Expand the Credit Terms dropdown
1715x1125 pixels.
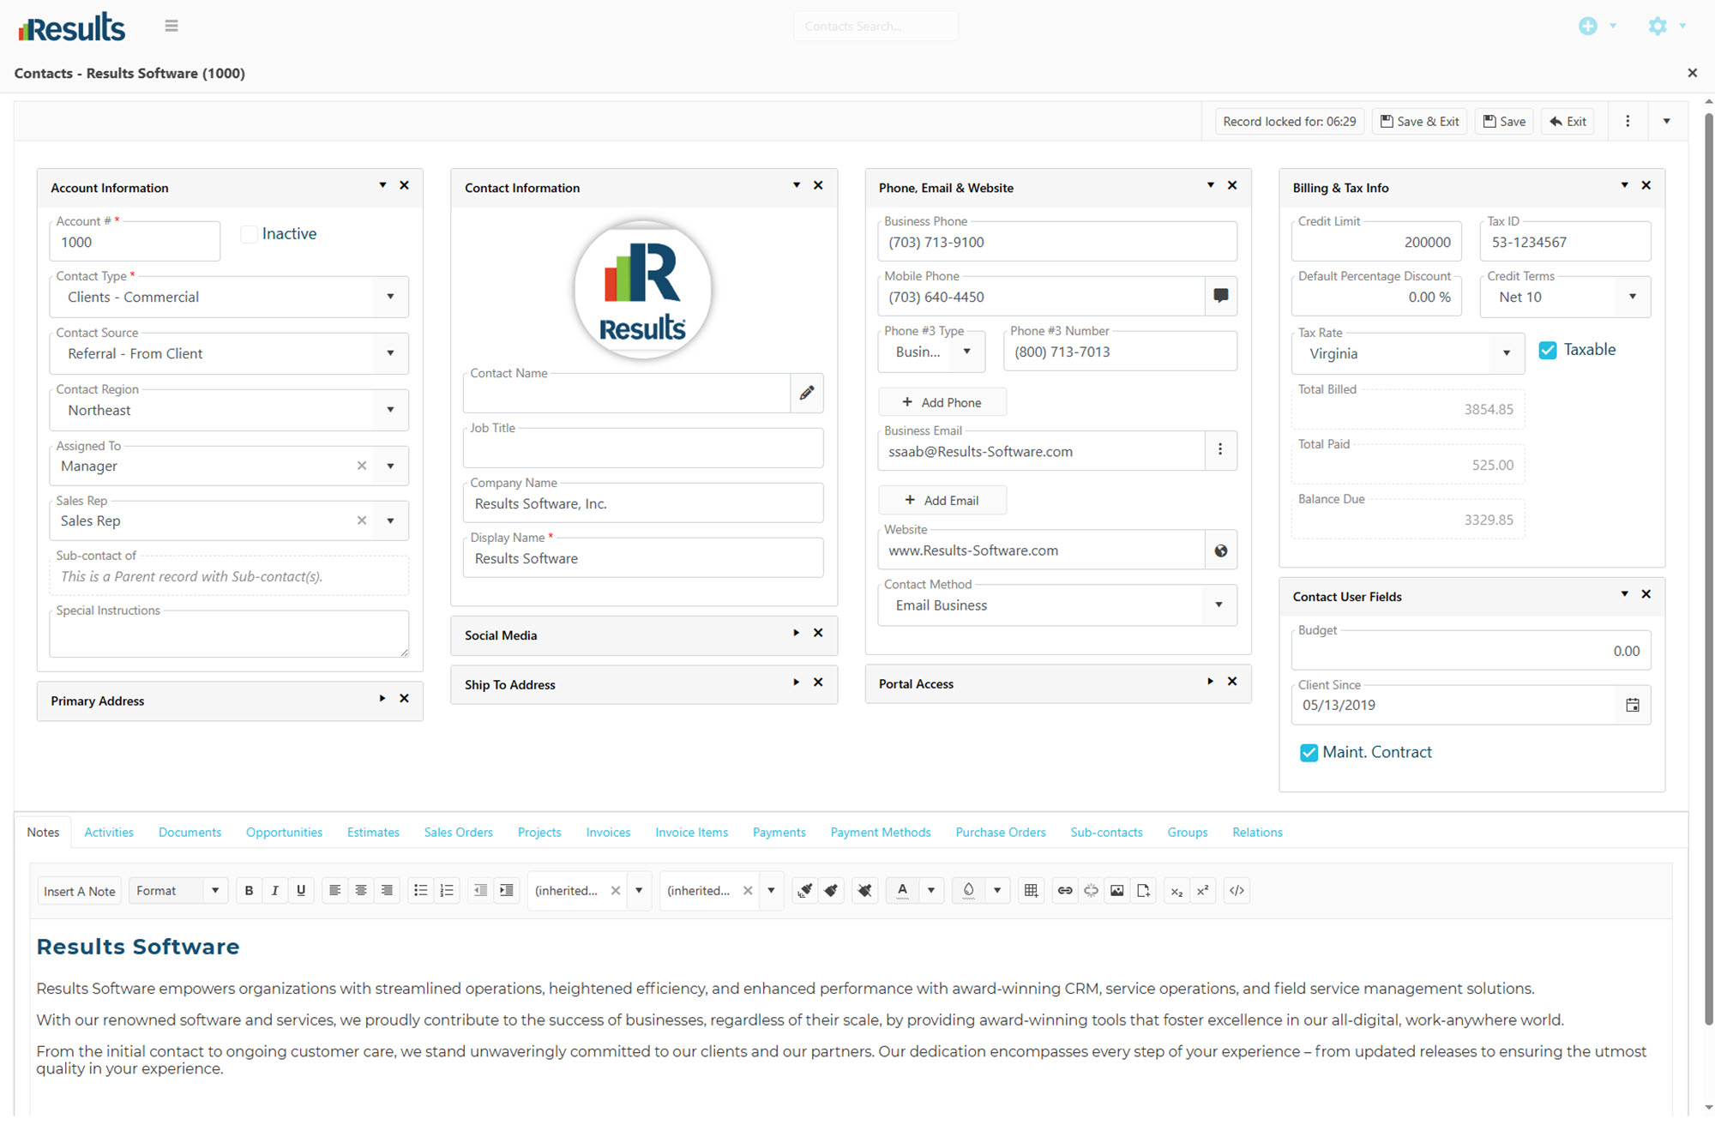coord(1632,297)
